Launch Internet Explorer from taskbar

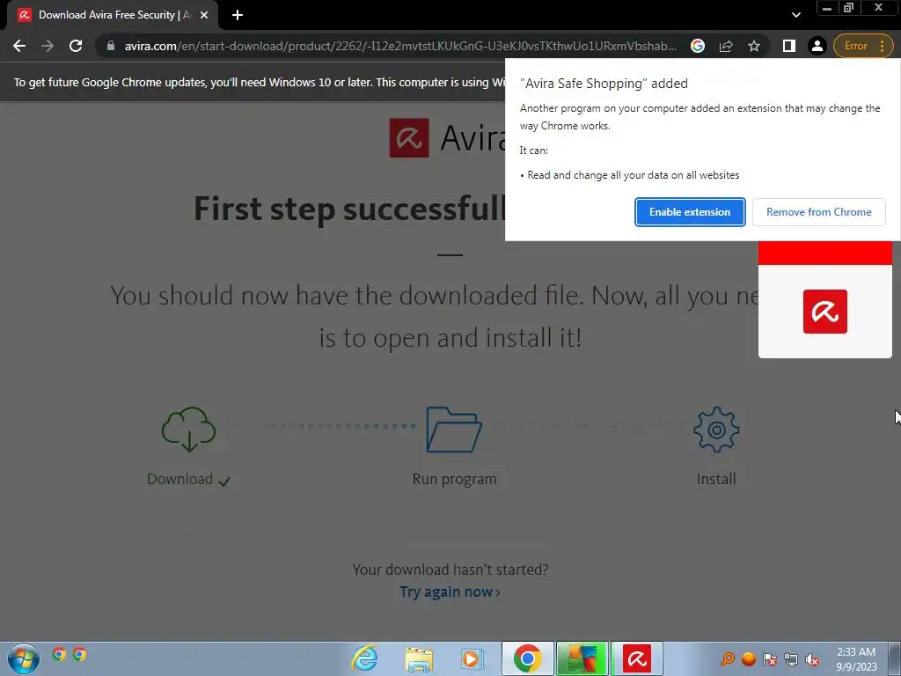coord(365,658)
